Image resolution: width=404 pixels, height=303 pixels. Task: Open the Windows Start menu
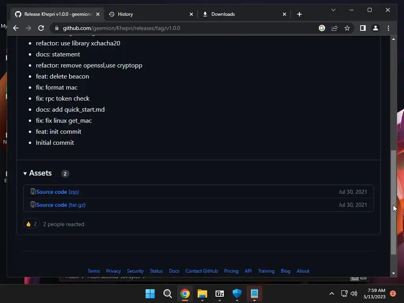[150, 294]
